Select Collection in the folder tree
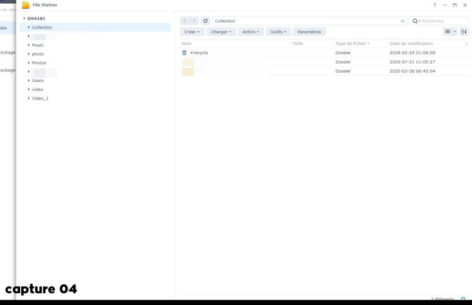 [42, 27]
